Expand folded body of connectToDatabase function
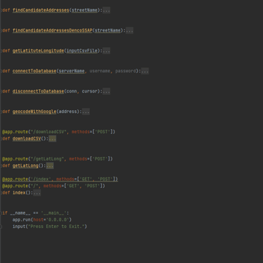This screenshot has width=263, height=263. [x=145, y=71]
